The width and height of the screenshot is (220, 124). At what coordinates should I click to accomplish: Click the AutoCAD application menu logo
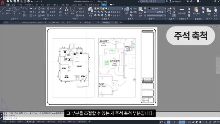pyautogui.click(x=2, y=2)
